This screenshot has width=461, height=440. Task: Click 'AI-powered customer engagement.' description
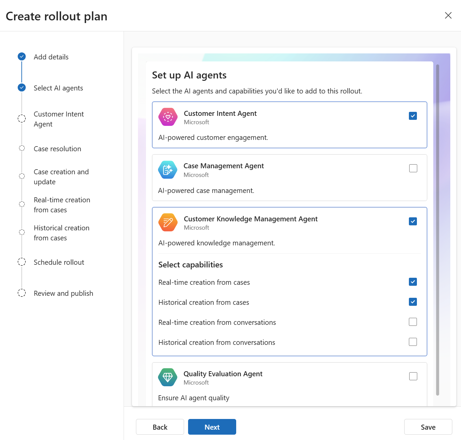point(213,138)
